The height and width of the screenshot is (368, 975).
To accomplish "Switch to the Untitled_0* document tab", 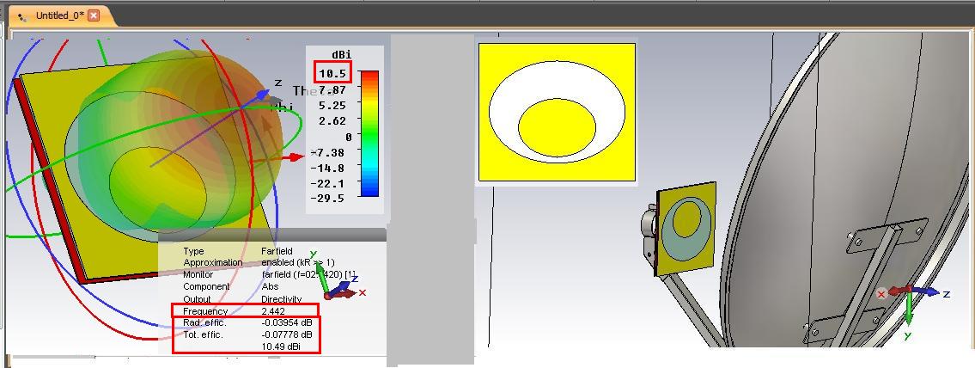I will click(60, 15).
